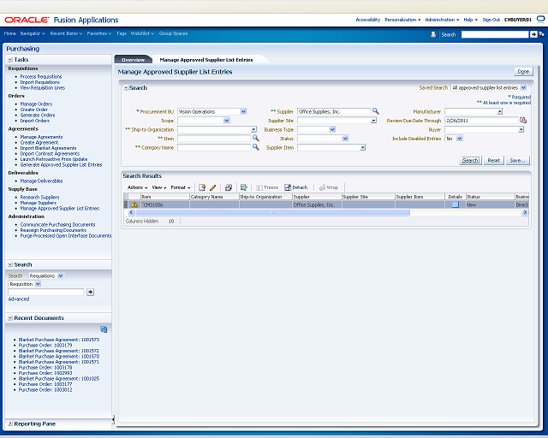Open the Create Agreement link
Image resolution: width=548 pixels, height=438 pixels.
pos(39,143)
